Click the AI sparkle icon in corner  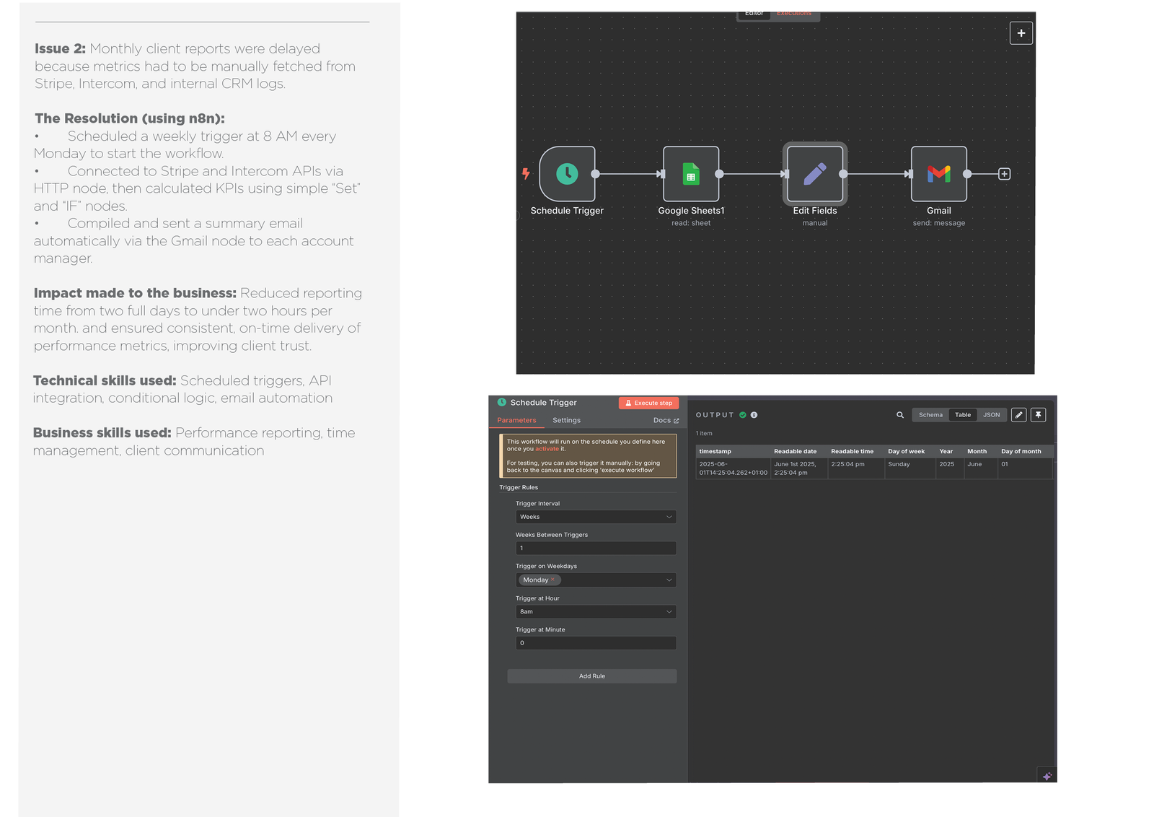pyautogui.click(x=1047, y=776)
